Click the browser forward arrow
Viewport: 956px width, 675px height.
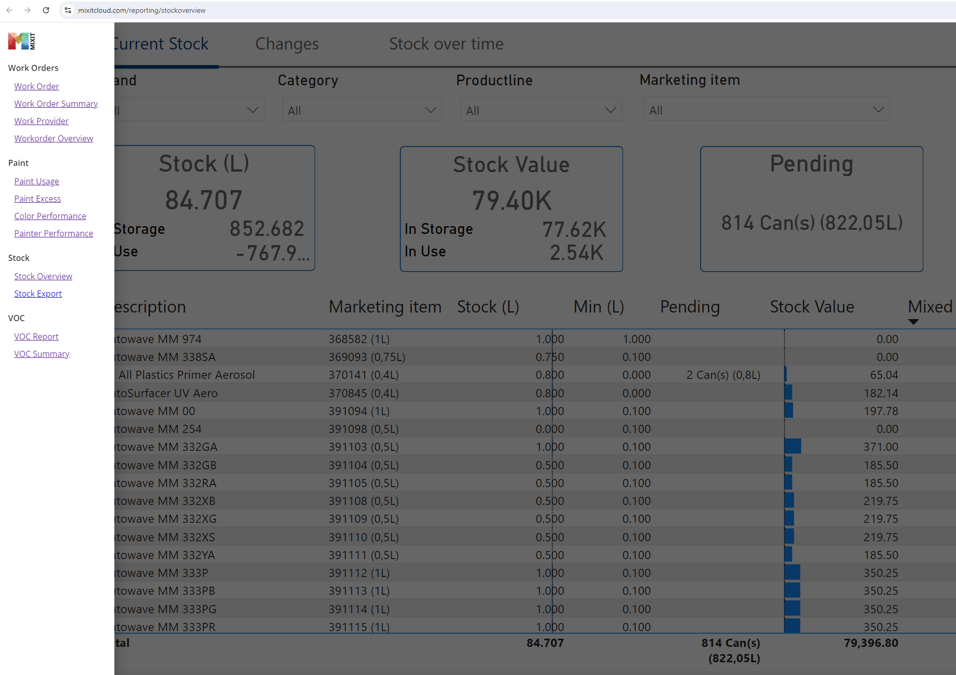[28, 10]
